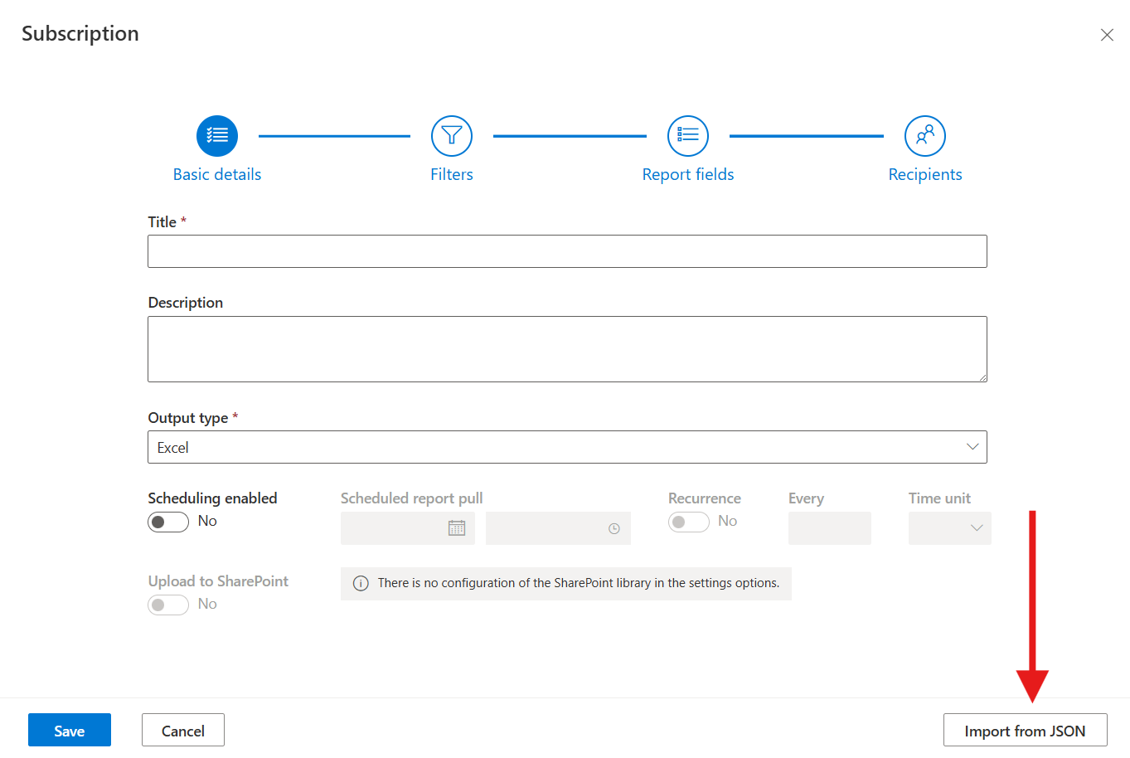Focus the Description text area
This screenshot has width=1130, height=758.
click(567, 349)
